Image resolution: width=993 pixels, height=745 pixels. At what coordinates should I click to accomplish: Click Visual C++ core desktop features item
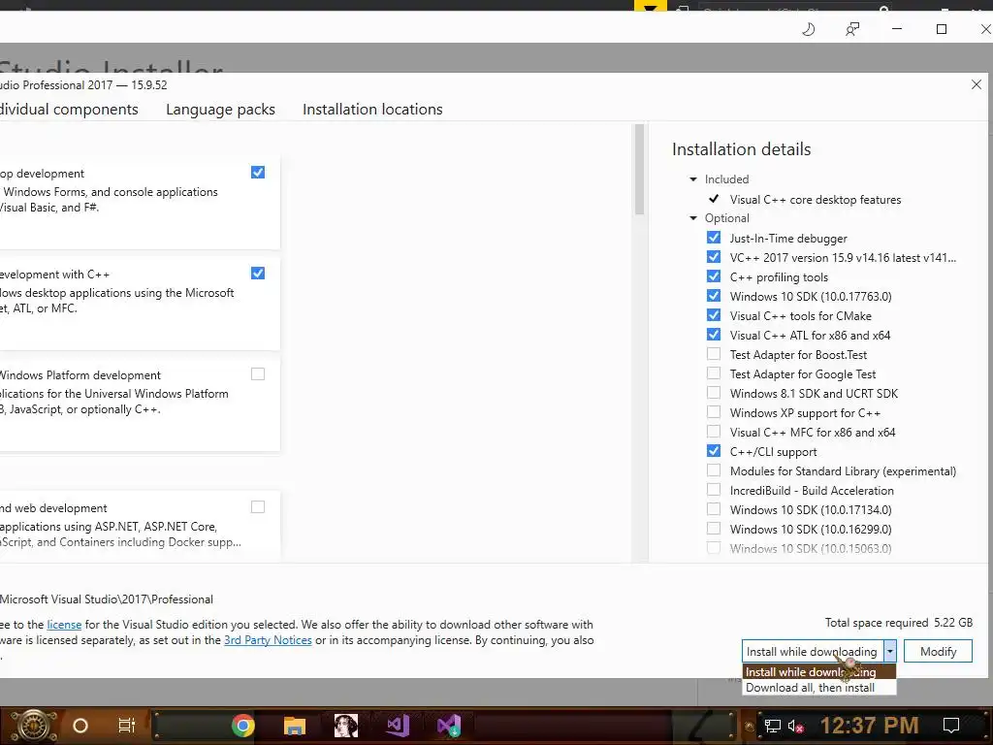tap(815, 200)
